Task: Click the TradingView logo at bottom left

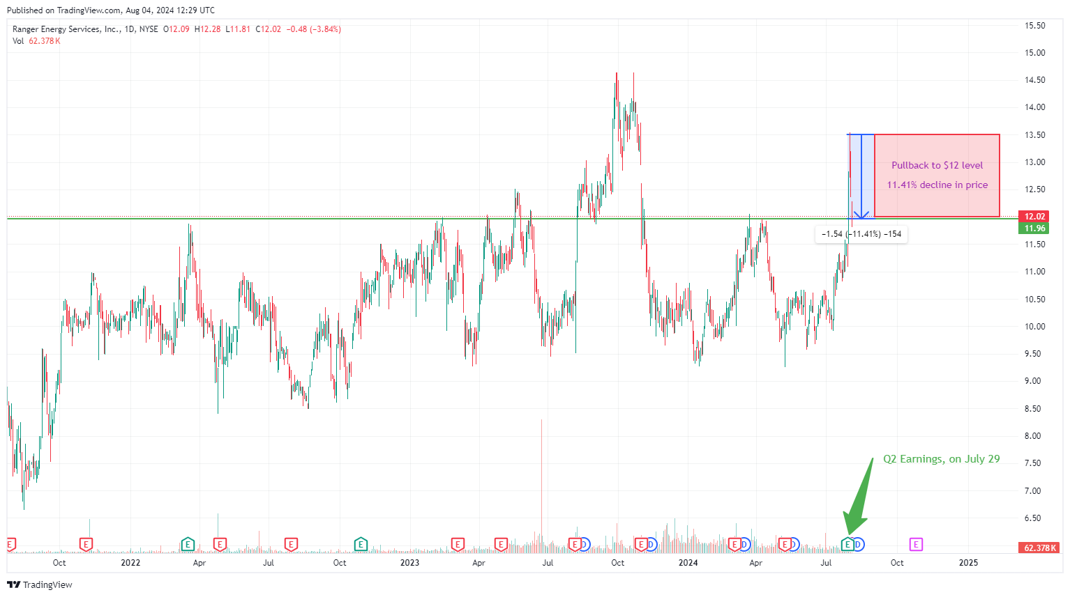Action: [40, 584]
